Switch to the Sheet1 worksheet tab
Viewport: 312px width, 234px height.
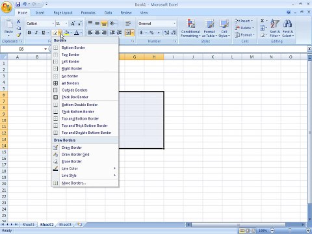point(29,225)
